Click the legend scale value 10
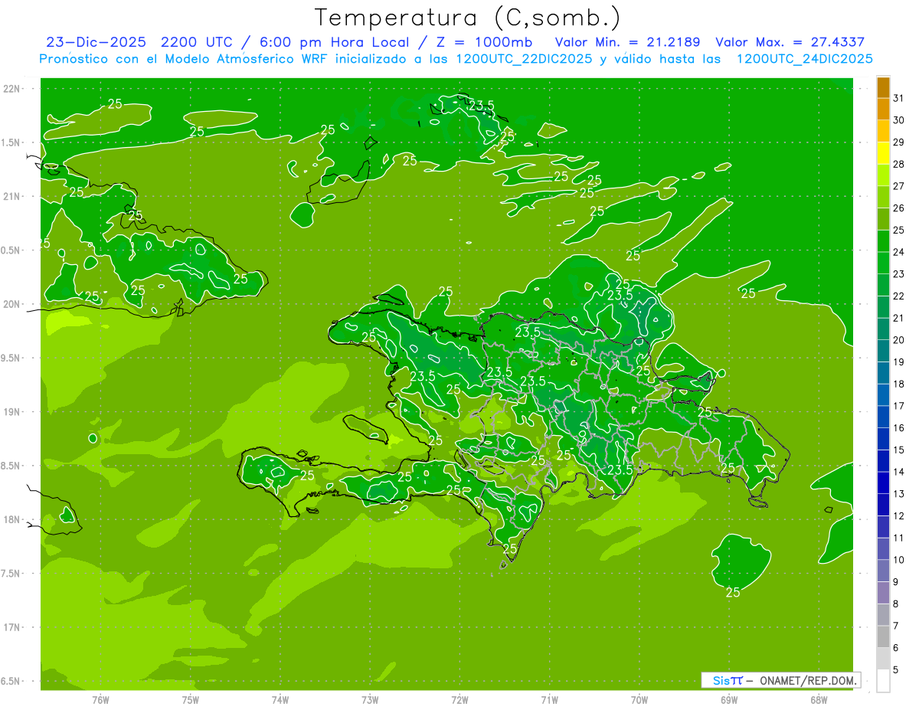Image resolution: width=919 pixels, height=710 pixels. pyautogui.click(x=898, y=560)
